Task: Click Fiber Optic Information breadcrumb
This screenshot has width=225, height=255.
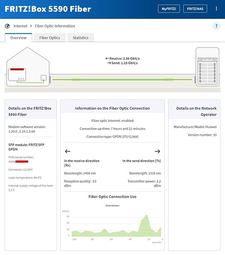Action: pyautogui.click(x=55, y=26)
